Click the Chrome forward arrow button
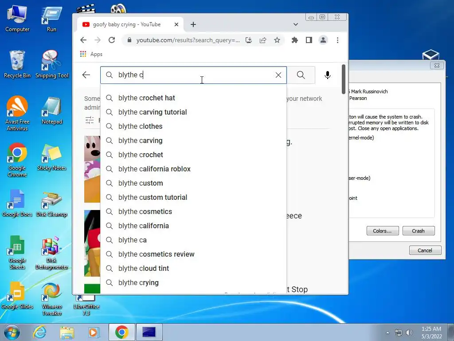This screenshot has height=341, width=454. 98,40
